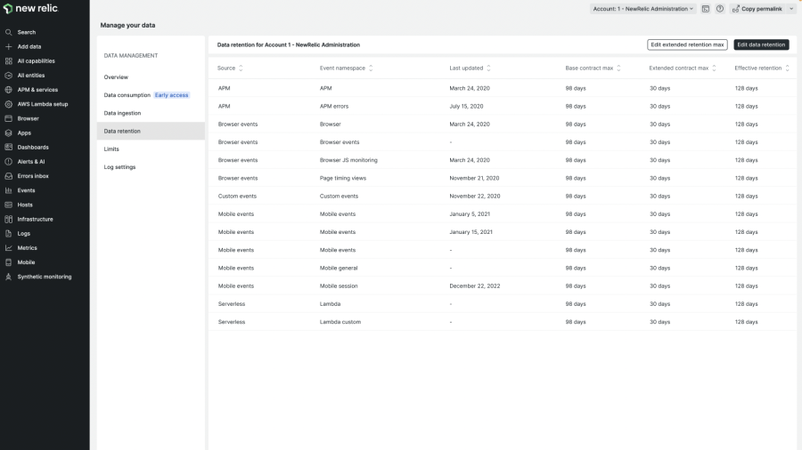The image size is (802, 450).
Task: Click the New Relic logo
Action: (30, 9)
